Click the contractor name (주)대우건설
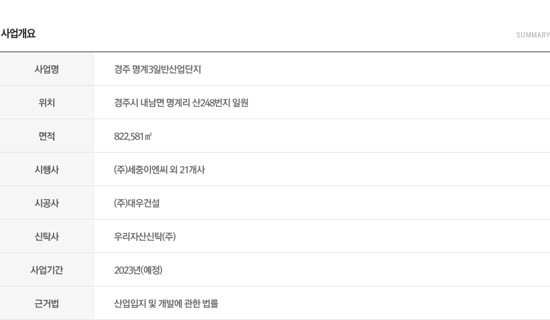550x320 pixels. point(137,203)
